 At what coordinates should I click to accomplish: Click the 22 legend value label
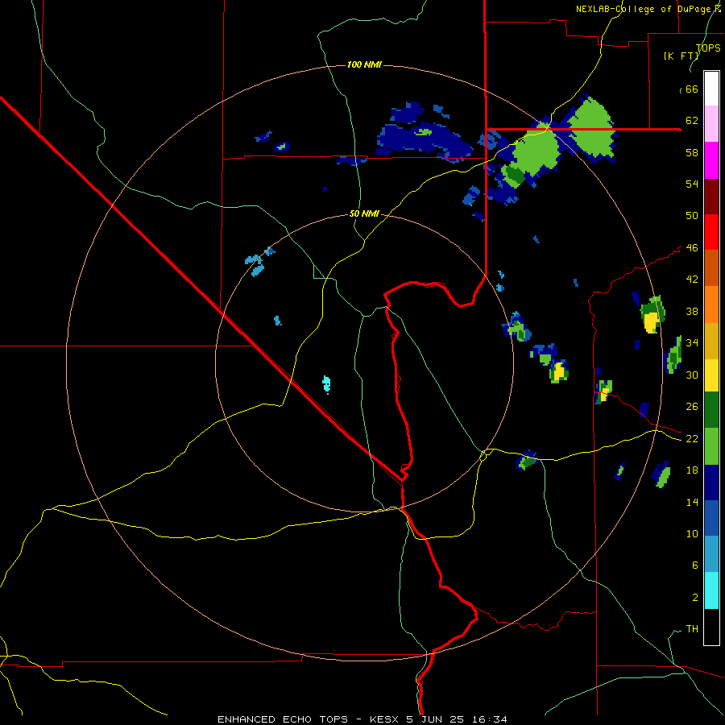pos(692,438)
